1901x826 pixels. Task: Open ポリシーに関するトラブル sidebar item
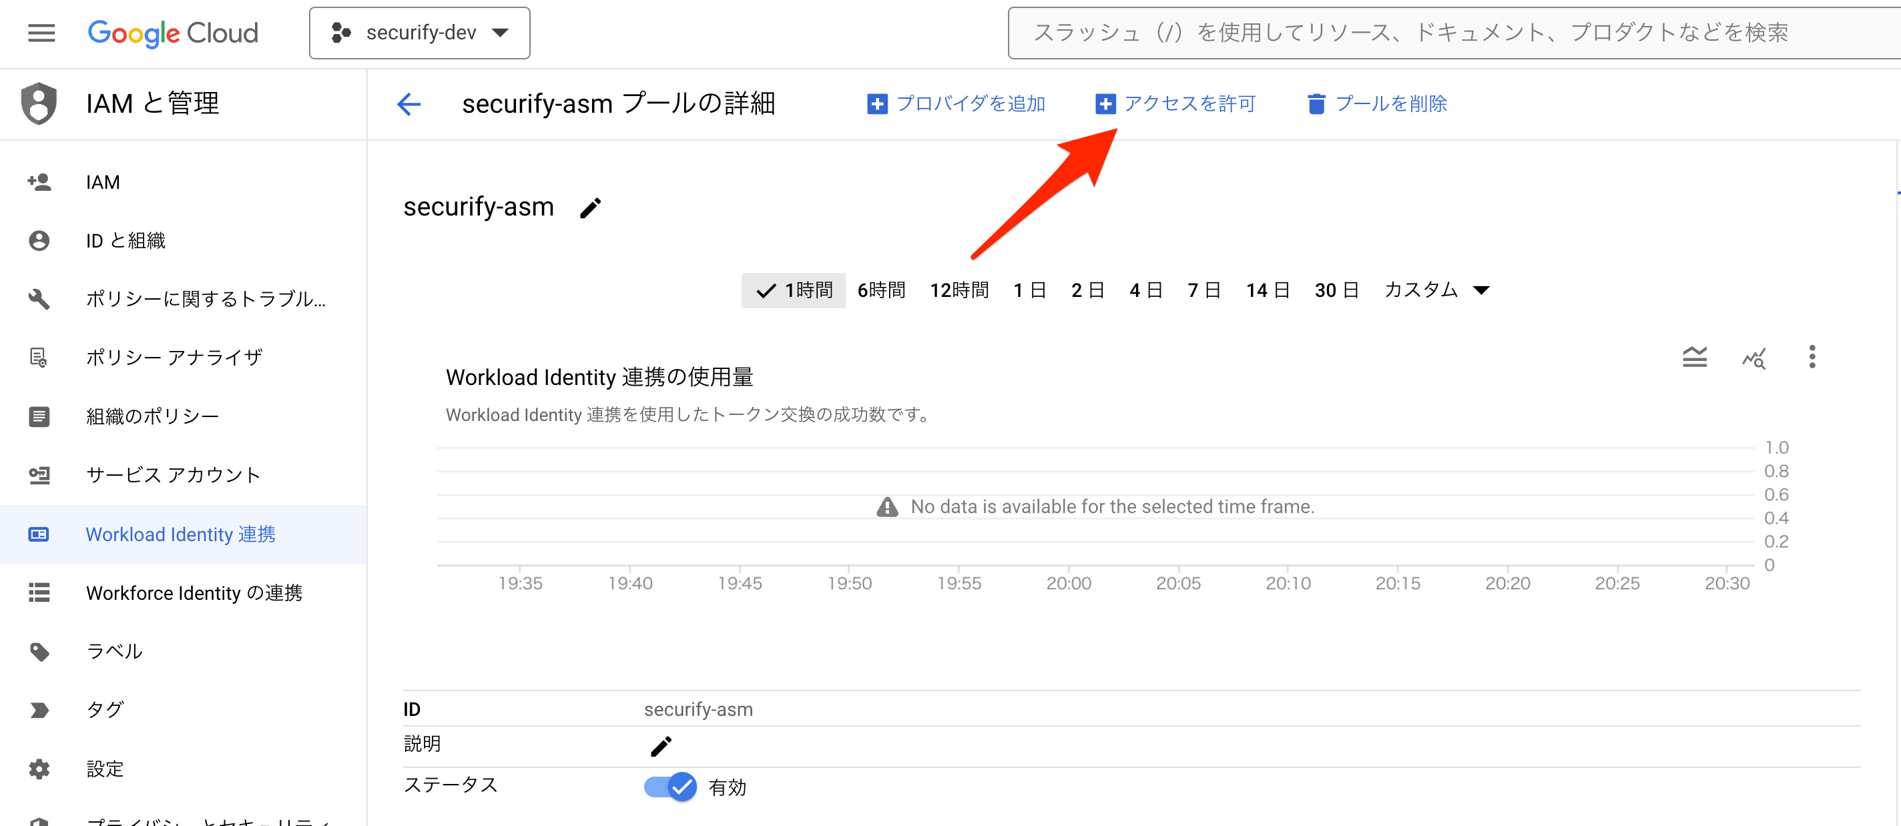tap(183, 299)
